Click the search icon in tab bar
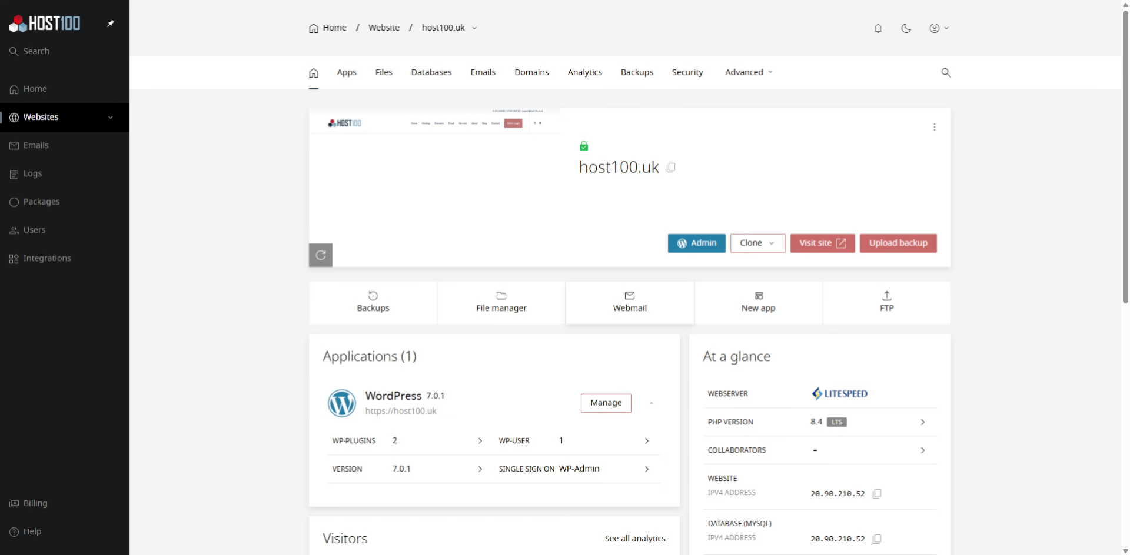1130x555 pixels. tap(946, 73)
